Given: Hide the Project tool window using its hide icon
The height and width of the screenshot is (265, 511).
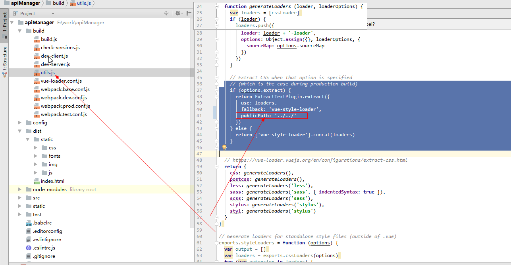Looking at the screenshot, I should tap(189, 13).
